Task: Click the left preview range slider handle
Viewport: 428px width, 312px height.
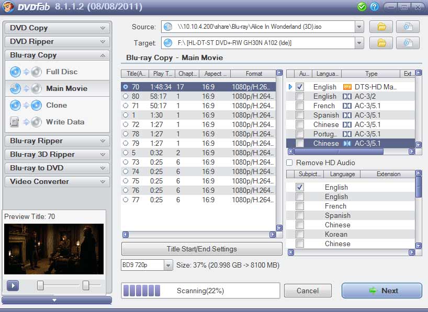Action: point(40,285)
